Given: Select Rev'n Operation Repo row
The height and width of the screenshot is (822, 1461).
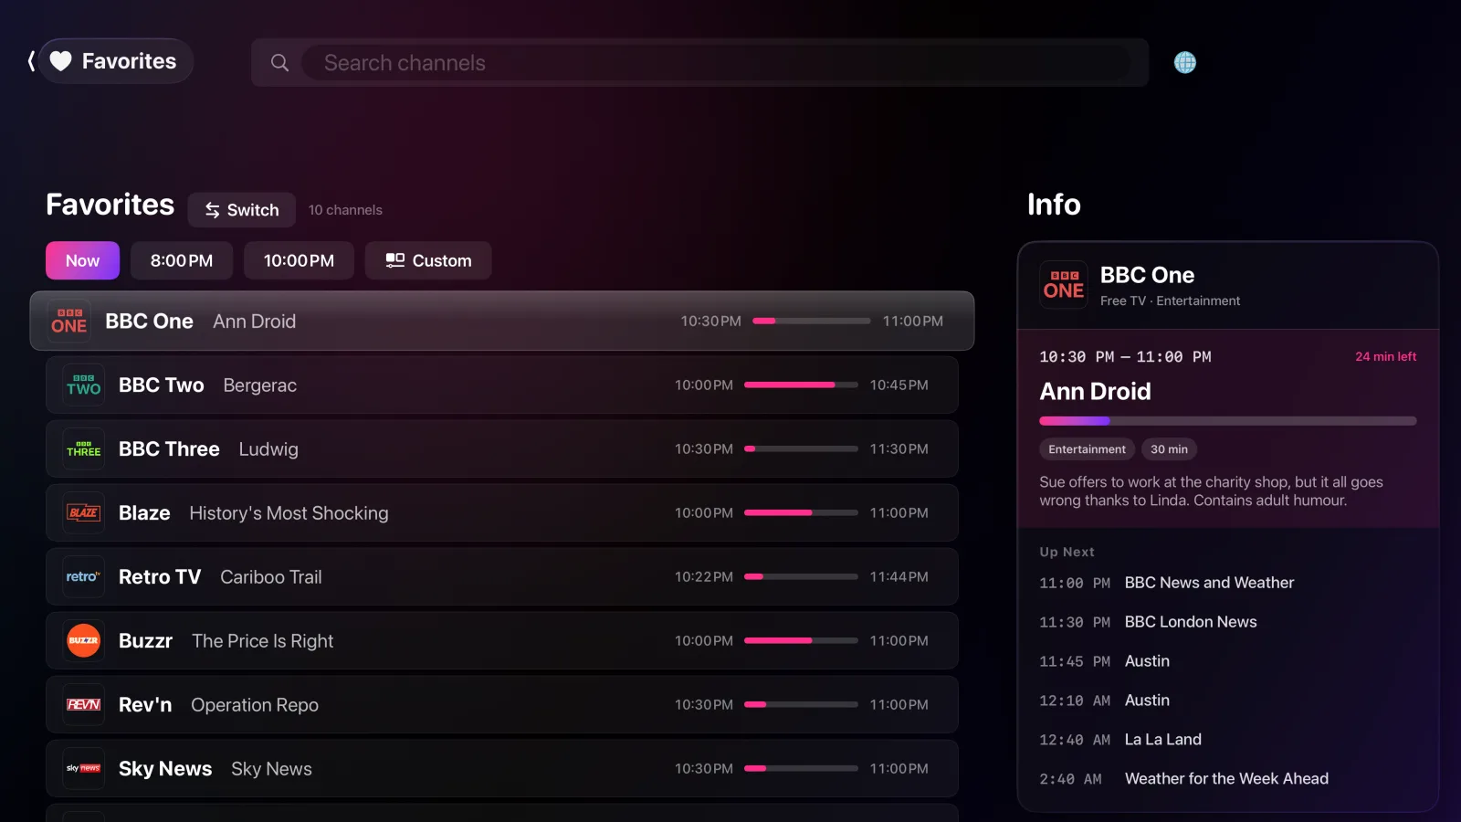Looking at the screenshot, I should [502, 705].
